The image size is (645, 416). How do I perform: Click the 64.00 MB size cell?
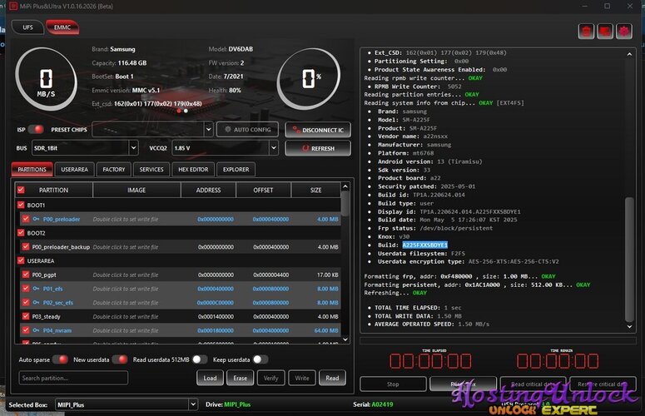pyautogui.click(x=326, y=330)
